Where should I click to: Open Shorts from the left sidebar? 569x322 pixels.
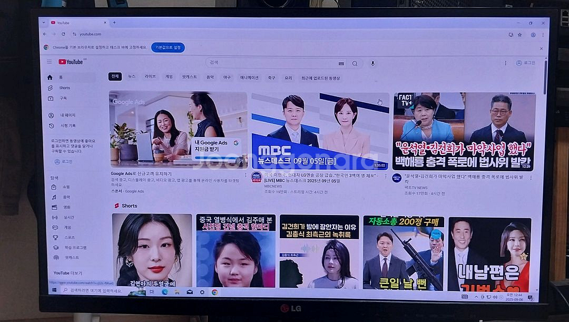[x=64, y=87]
